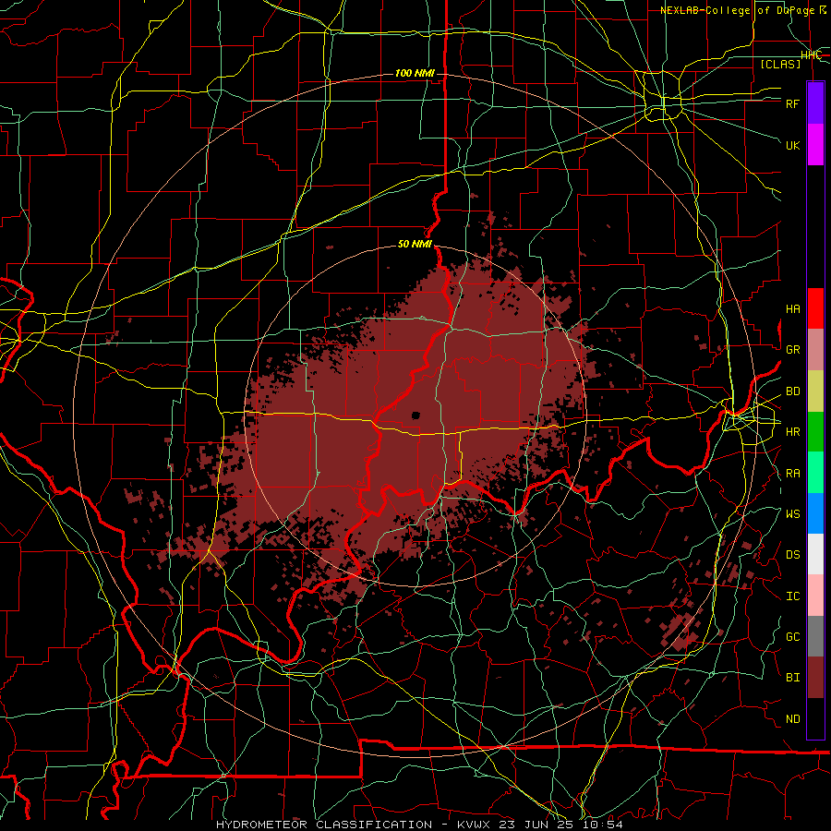This screenshot has height=831, width=831.
Task: Click the RA legend label
Action: tap(793, 474)
